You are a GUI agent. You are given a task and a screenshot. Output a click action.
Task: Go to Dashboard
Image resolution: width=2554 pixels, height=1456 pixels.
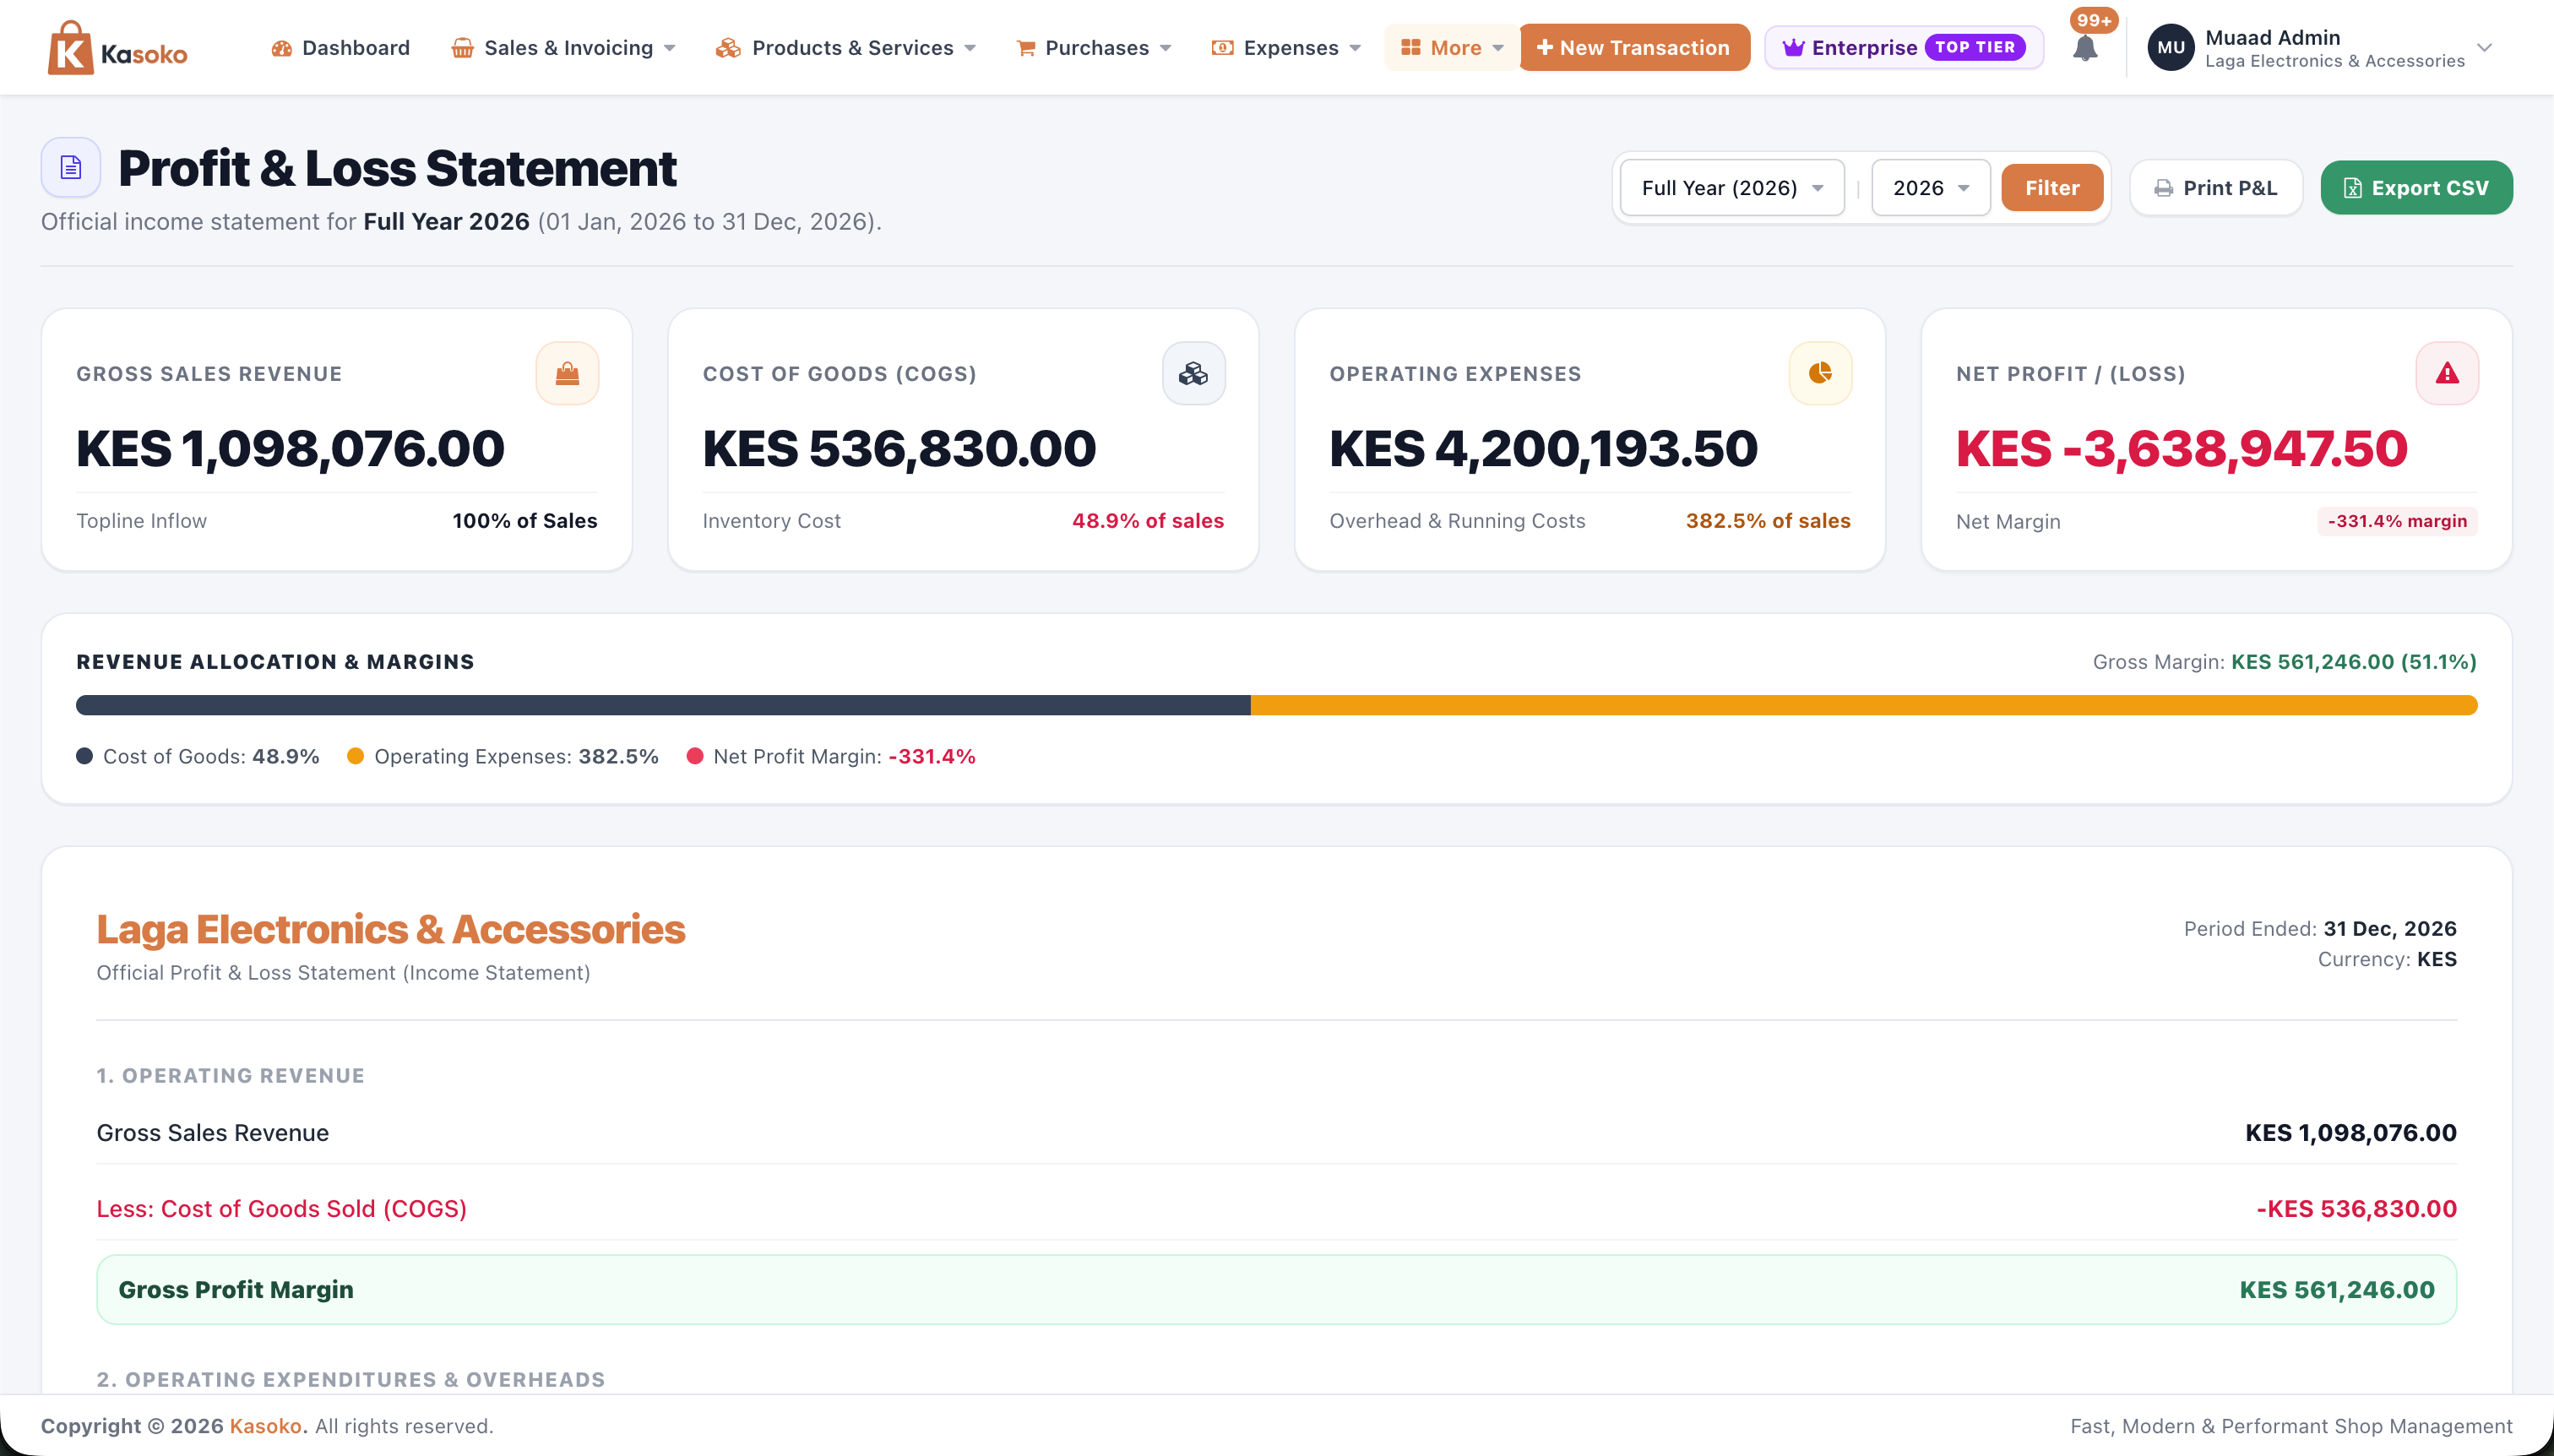[x=340, y=48]
